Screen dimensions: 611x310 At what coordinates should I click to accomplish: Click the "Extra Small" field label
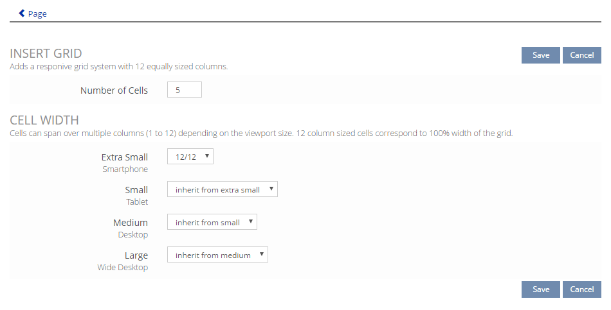(124, 157)
